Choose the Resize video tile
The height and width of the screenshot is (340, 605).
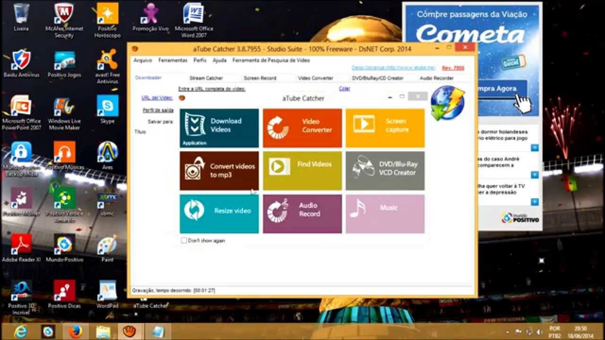pyautogui.click(x=219, y=214)
